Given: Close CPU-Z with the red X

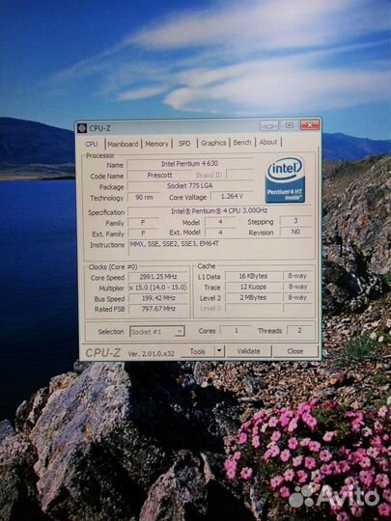Looking at the screenshot, I should click(x=310, y=124).
